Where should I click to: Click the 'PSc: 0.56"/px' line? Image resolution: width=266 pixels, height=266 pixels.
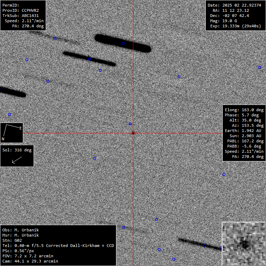[18, 251]
